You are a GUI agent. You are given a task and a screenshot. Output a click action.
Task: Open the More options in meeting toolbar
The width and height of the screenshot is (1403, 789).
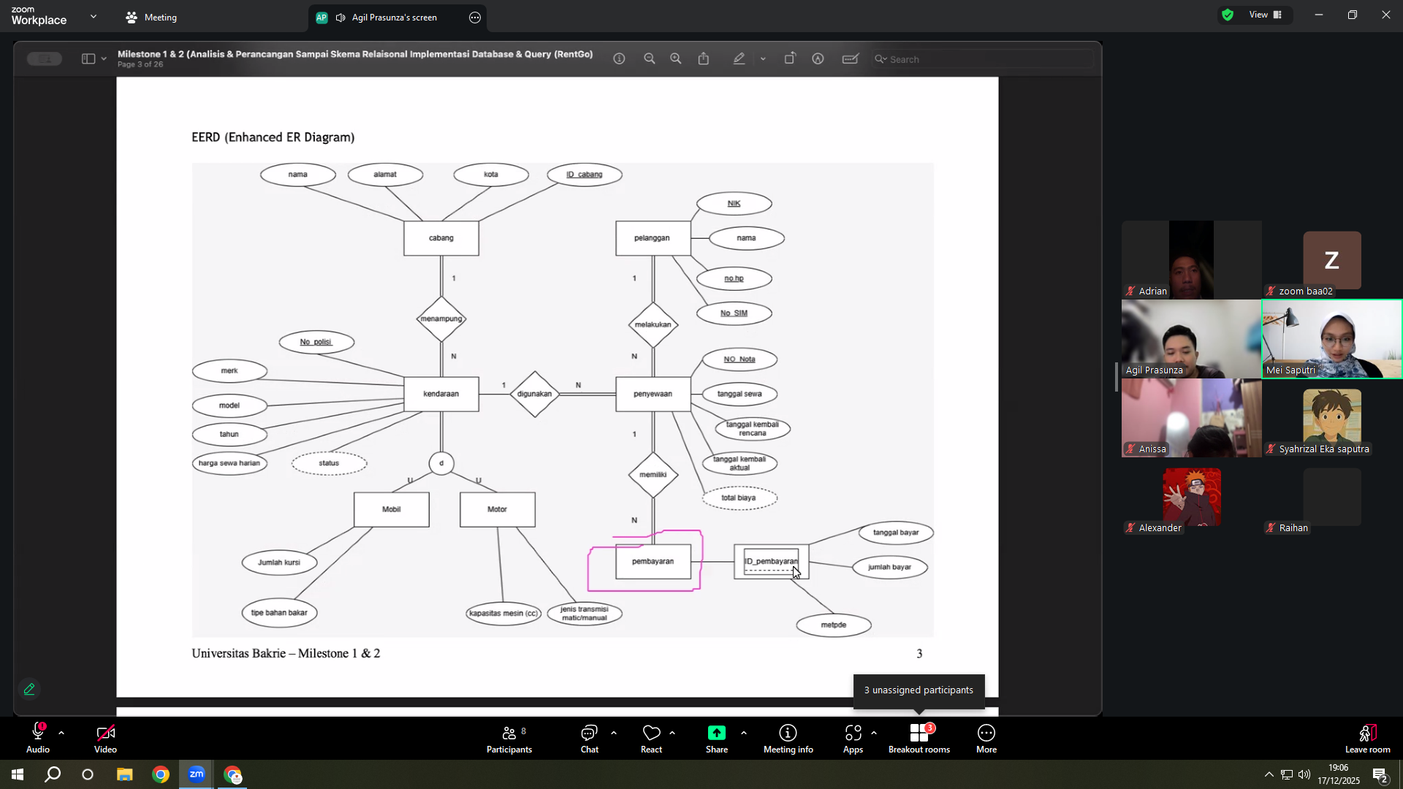point(986,739)
